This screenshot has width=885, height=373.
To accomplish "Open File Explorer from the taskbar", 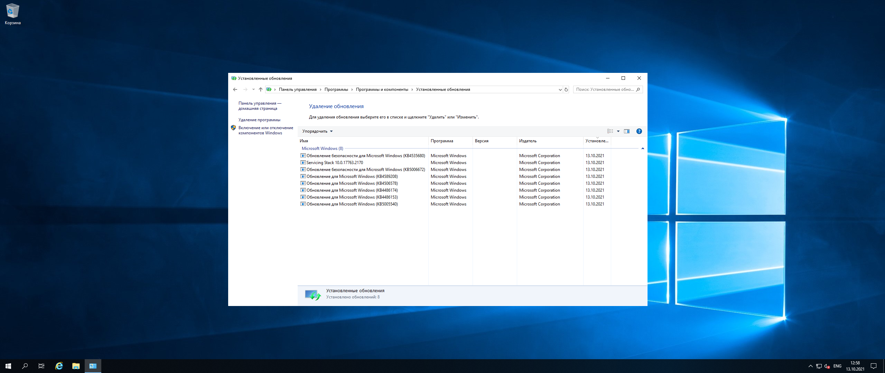I will pyautogui.click(x=76, y=366).
